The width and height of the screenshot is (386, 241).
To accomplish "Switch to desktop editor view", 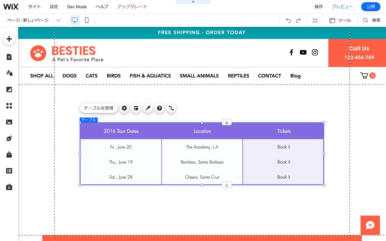I will point(75,20).
